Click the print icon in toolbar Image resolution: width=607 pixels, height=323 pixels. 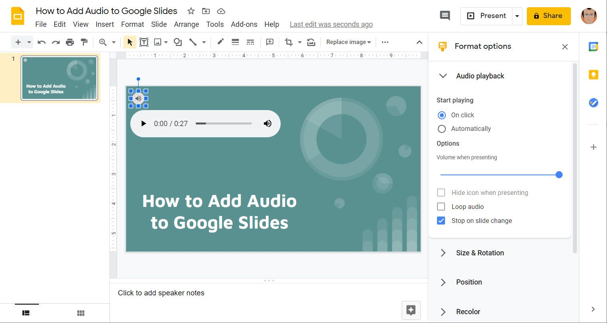tap(70, 42)
